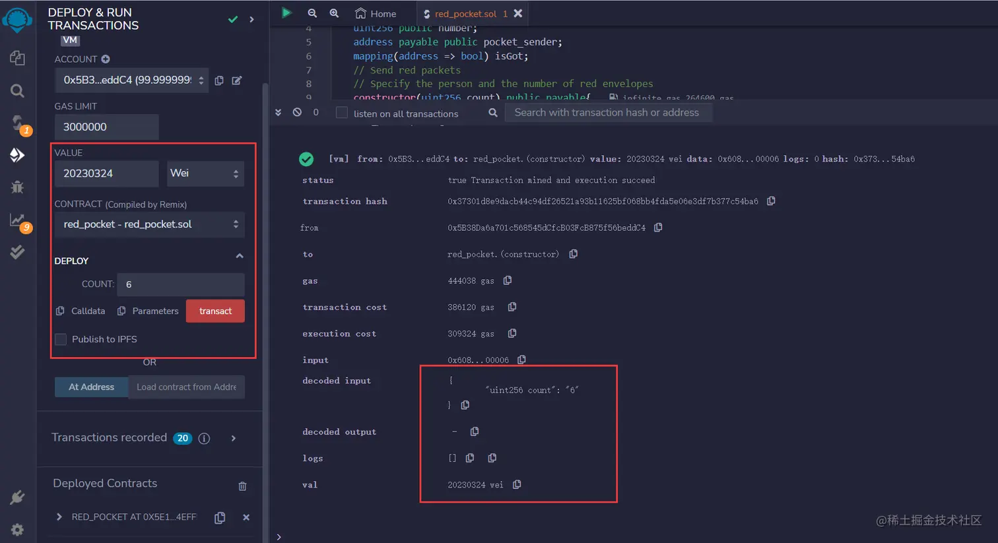Click the Transactions recorded count badge 20
This screenshot has height=543, width=998.
(x=183, y=438)
